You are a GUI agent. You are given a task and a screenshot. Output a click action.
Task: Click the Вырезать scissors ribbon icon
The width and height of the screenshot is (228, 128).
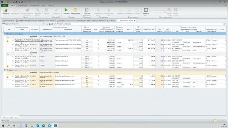pyautogui.click(x=129, y=10)
